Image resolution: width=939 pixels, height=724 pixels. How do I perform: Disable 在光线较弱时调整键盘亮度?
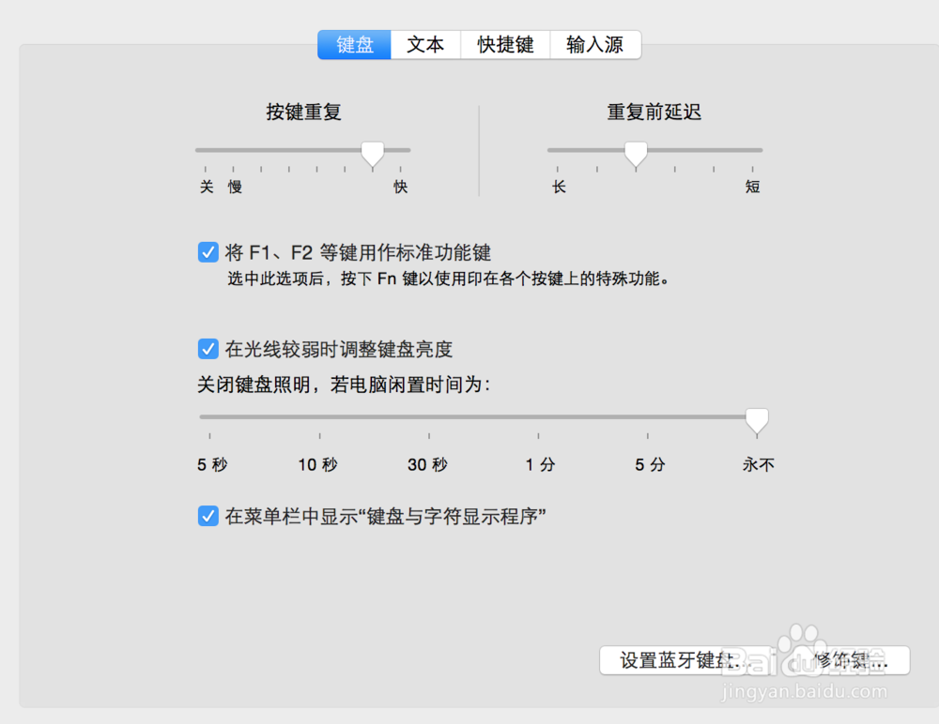(x=208, y=348)
